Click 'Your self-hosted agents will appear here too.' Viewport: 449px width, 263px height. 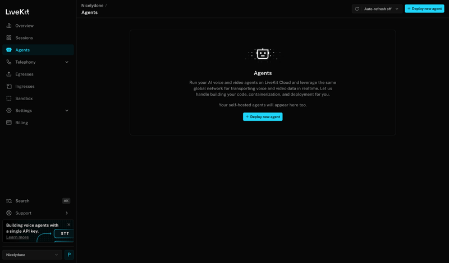point(263,105)
